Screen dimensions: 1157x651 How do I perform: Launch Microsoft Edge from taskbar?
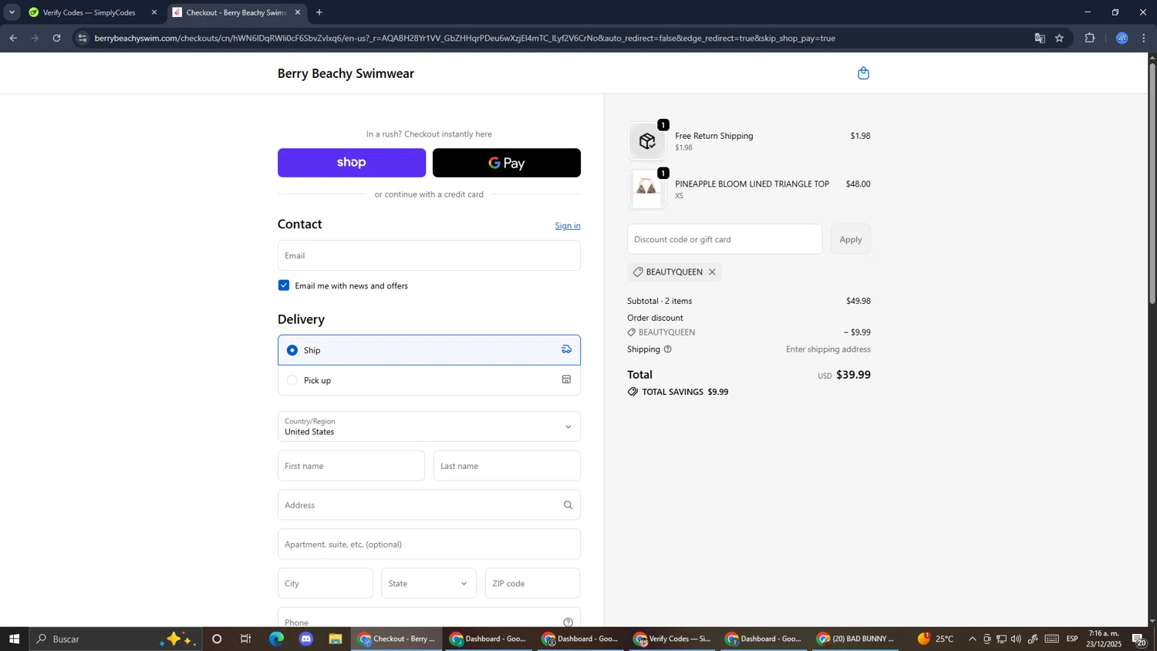pyautogui.click(x=276, y=639)
